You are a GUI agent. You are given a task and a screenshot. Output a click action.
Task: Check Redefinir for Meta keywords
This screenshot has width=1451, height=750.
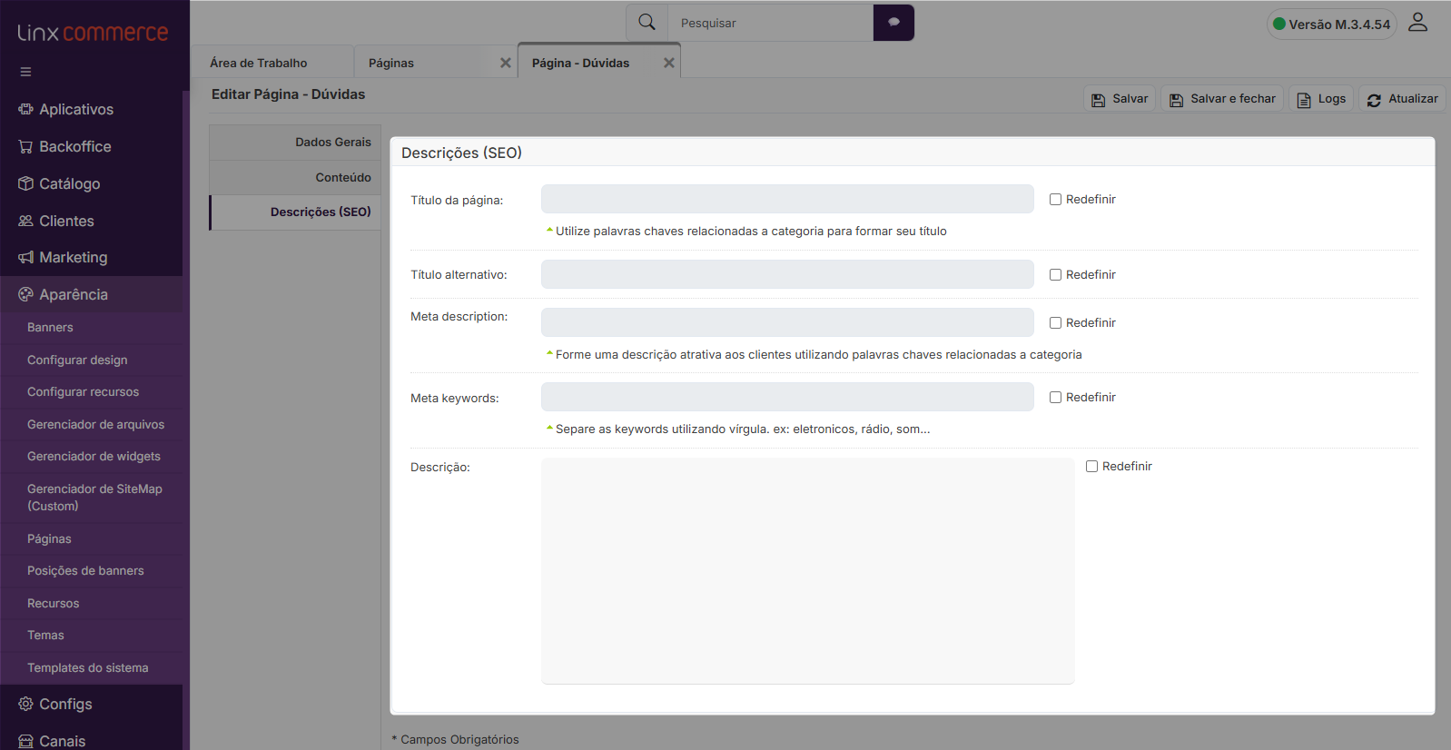[1055, 398]
